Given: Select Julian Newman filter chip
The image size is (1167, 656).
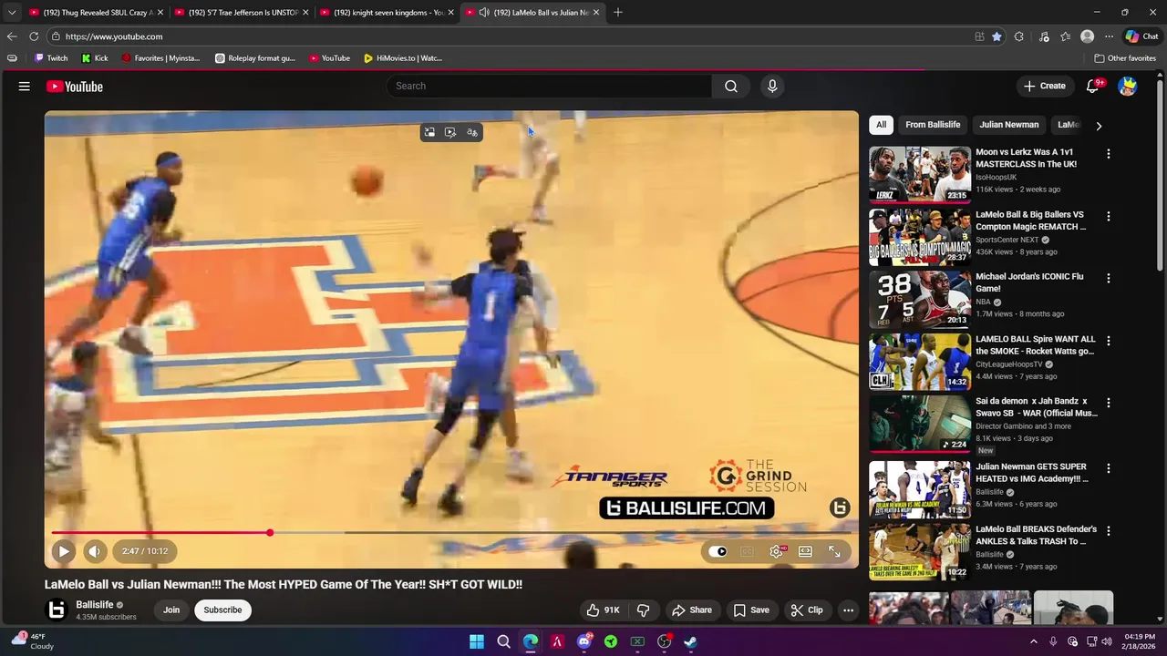Looking at the screenshot, I should pos(1008,125).
